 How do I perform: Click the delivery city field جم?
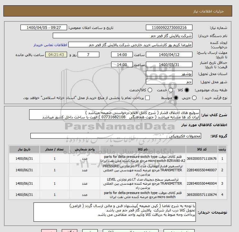coord(169,82)
